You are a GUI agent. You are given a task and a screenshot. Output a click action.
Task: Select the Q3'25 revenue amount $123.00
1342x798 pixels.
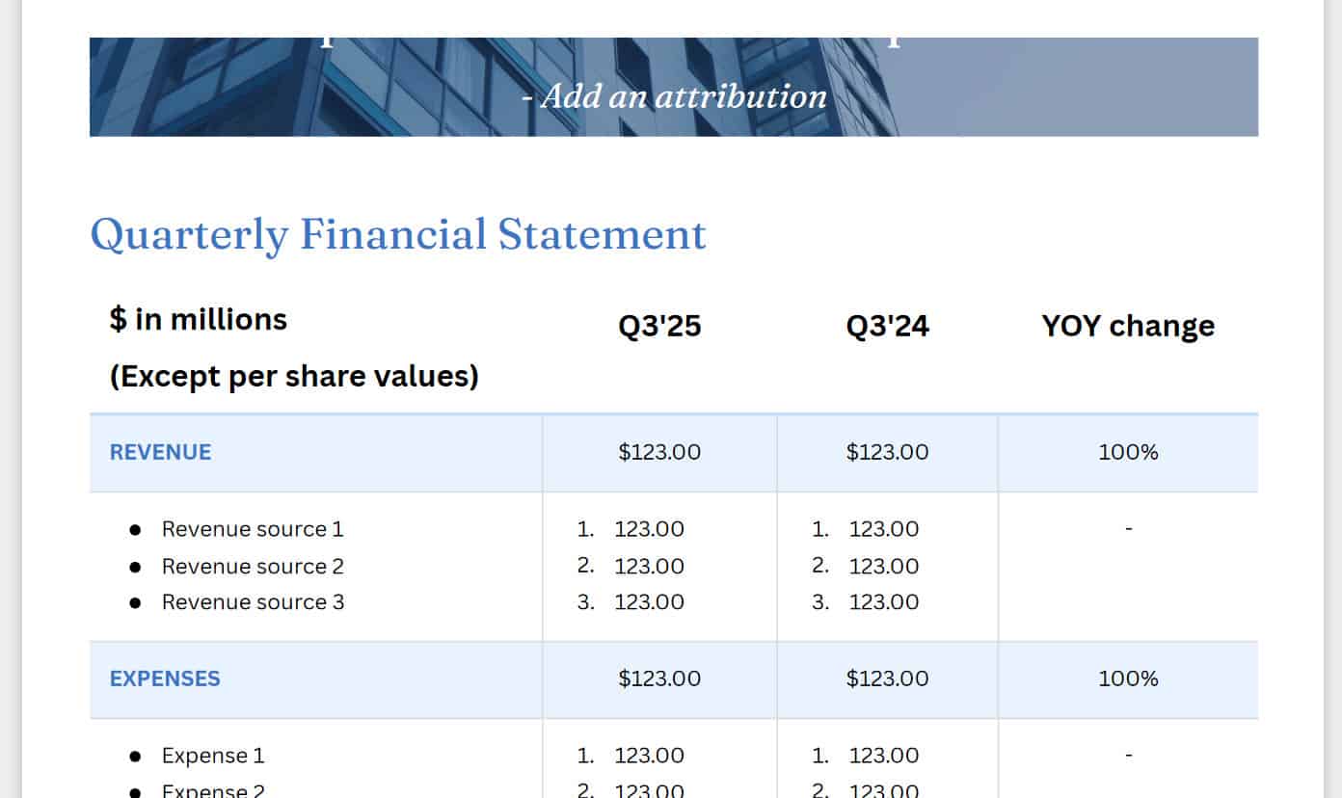659,452
